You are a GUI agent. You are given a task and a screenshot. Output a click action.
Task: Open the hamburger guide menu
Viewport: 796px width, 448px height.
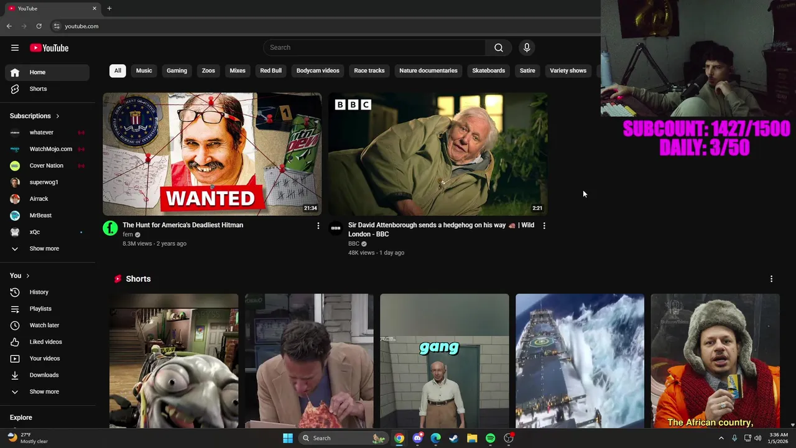(15, 48)
